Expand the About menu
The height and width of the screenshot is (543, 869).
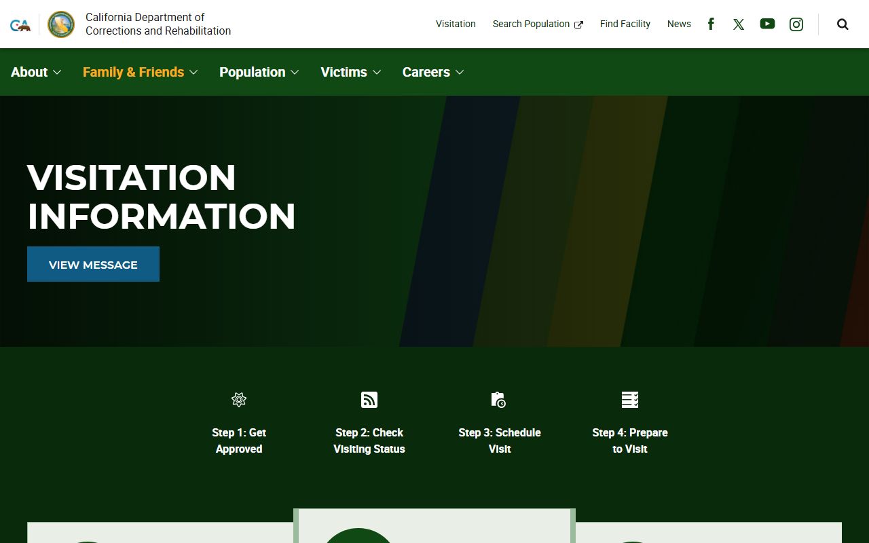[36, 72]
